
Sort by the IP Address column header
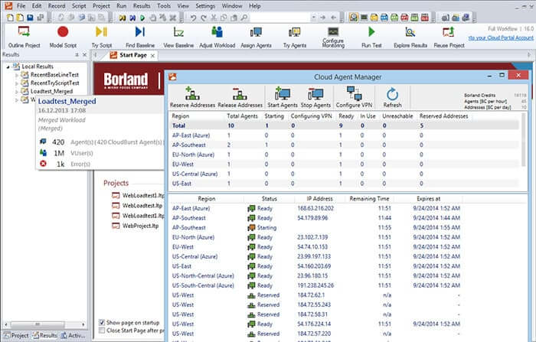pyautogui.click(x=319, y=198)
